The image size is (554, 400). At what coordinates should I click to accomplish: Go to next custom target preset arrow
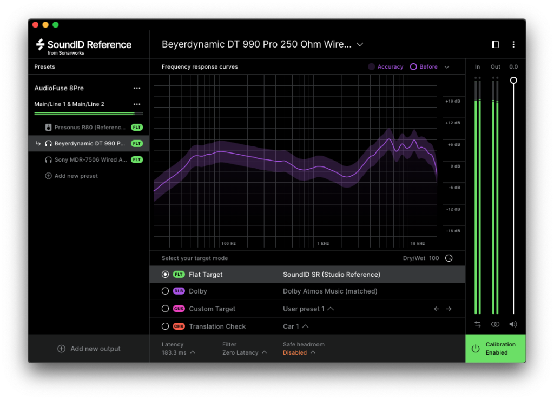pos(449,309)
